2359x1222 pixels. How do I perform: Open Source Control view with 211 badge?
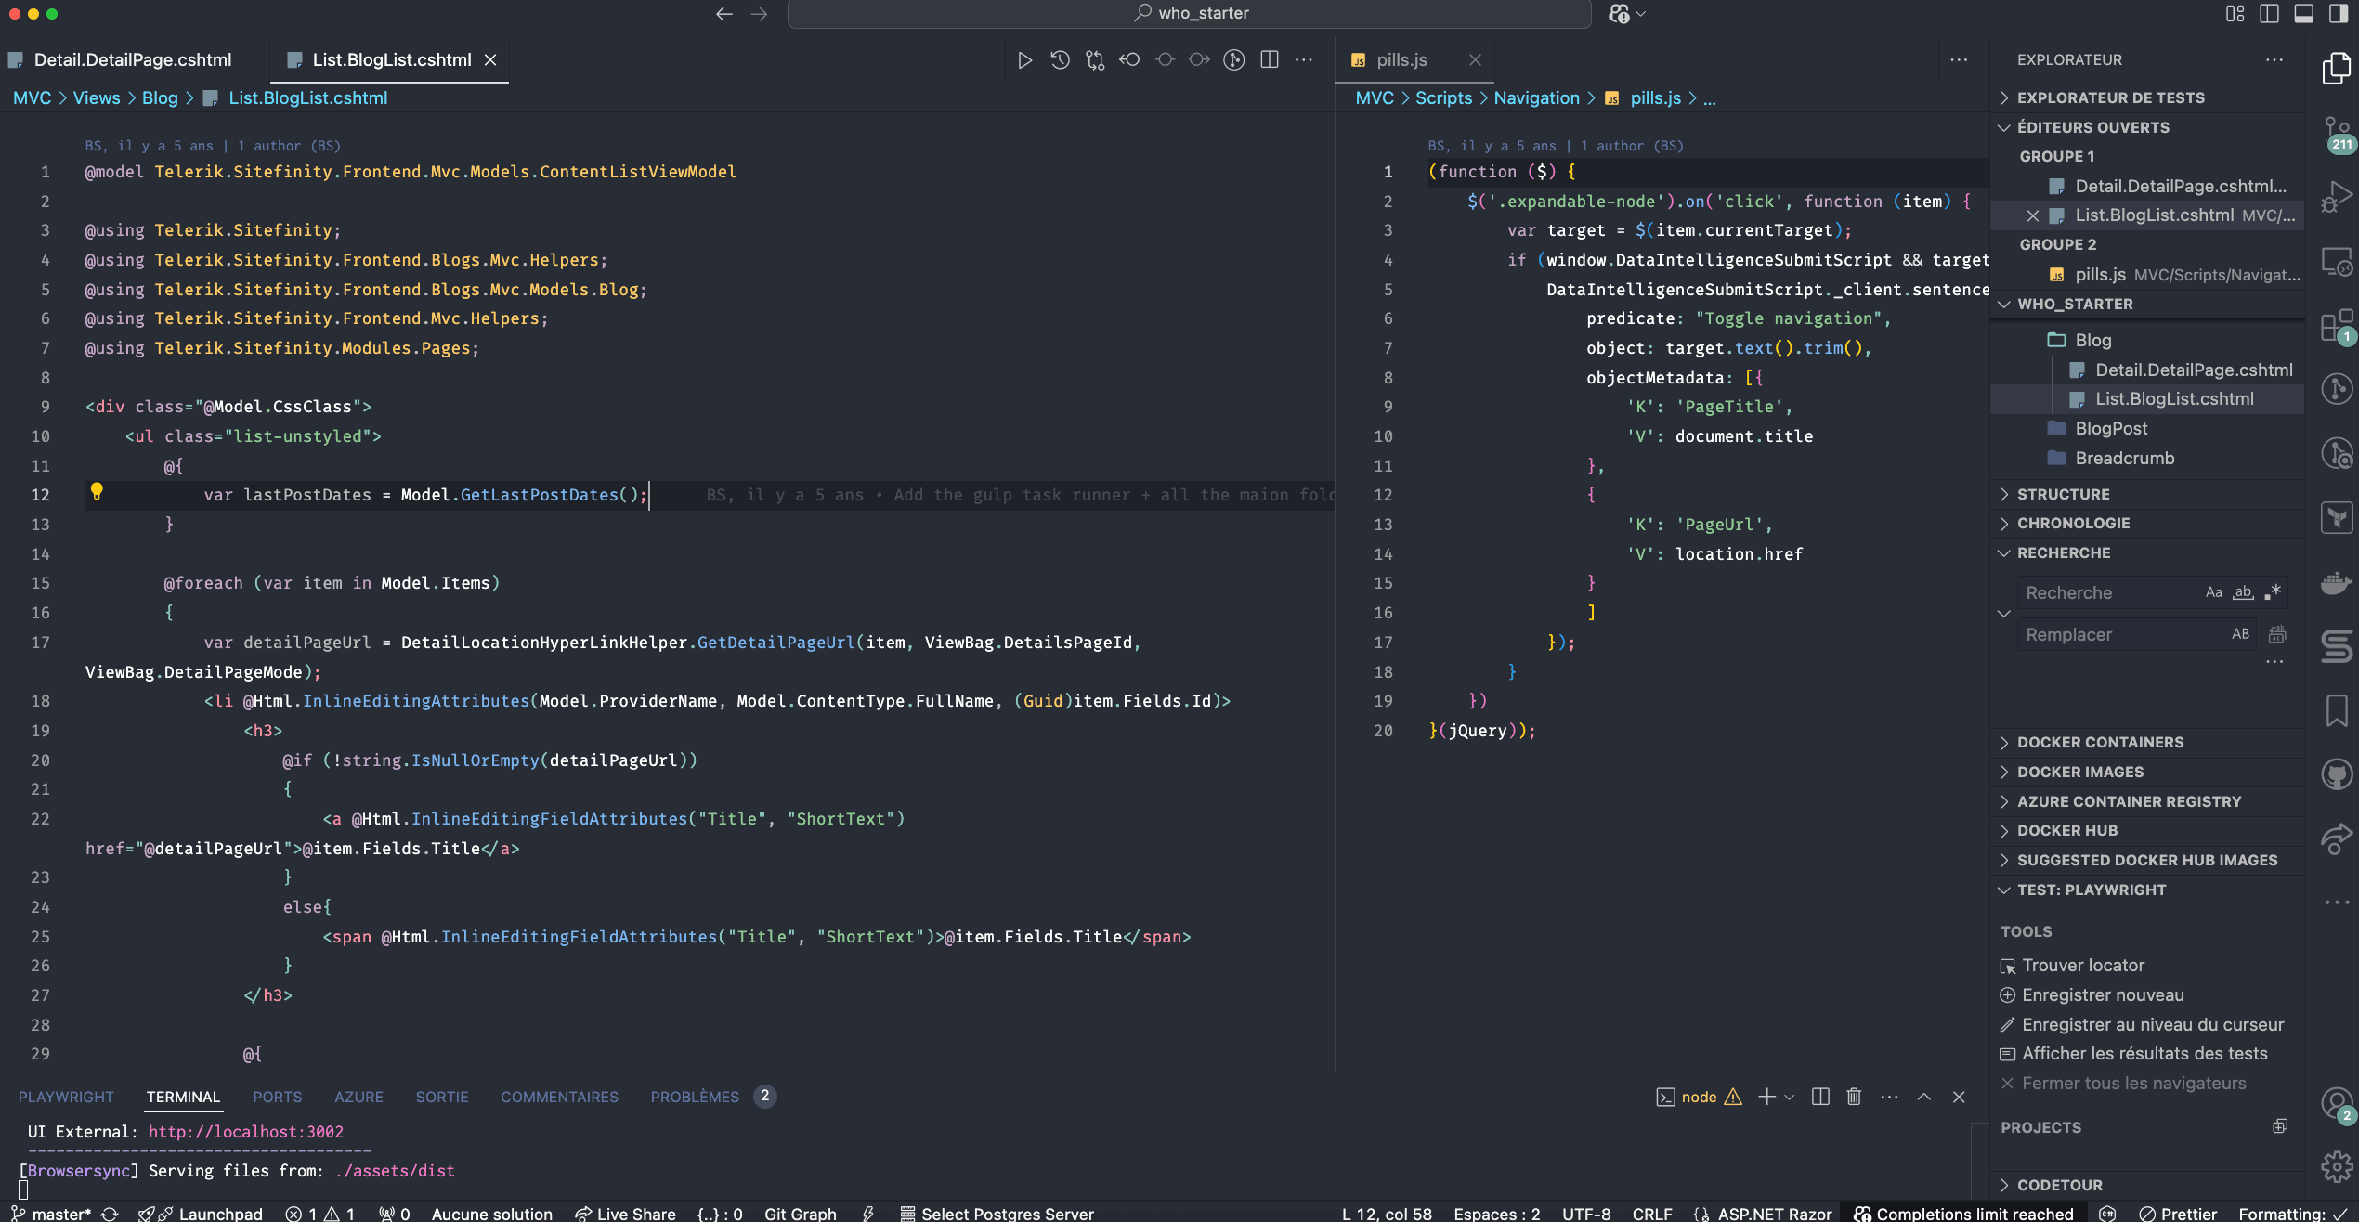pyautogui.click(x=2336, y=134)
